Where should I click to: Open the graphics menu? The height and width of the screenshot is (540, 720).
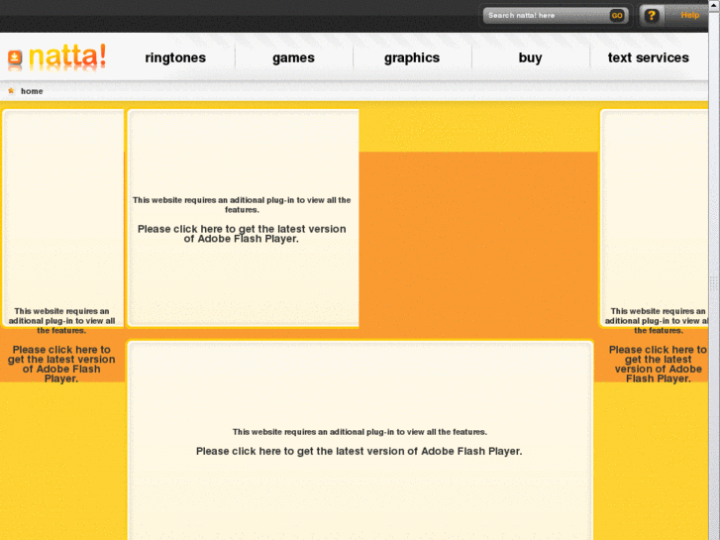412,57
